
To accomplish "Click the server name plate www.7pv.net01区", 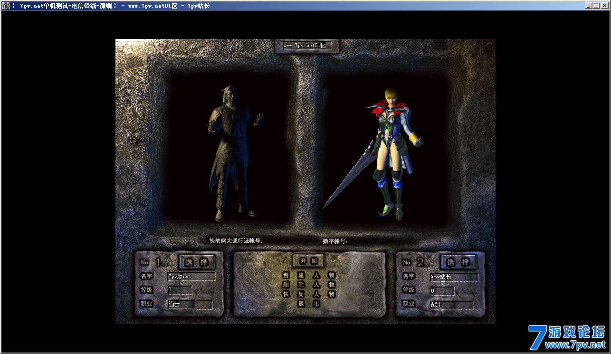I will coord(307,46).
